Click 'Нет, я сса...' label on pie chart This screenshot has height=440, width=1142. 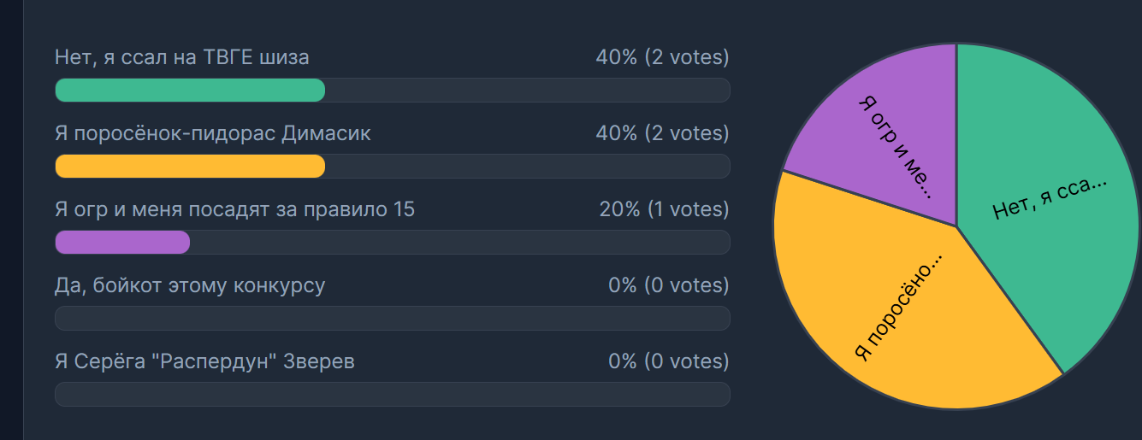point(1050,198)
